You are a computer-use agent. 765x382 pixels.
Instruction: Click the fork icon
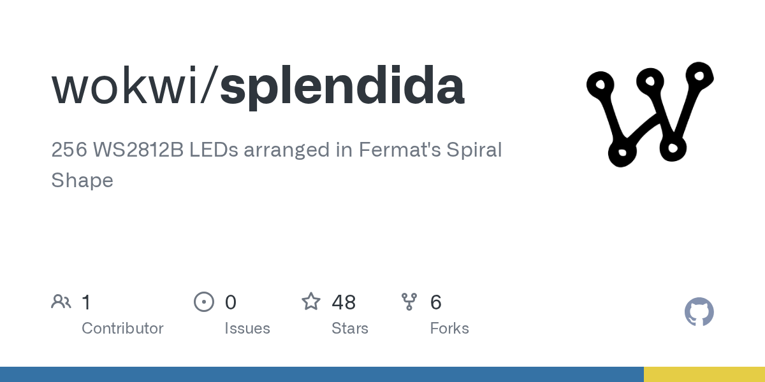409,302
